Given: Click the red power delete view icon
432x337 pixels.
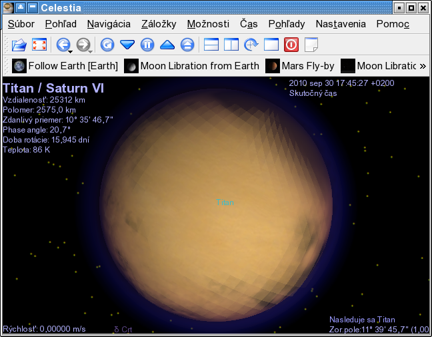Looking at the screenshot, I should point(291,45).
